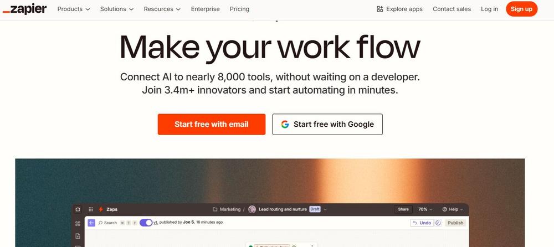The height and width of the screenshot is (247, 554).
Task: Click the Explore apps grid icon
Action: [x=379, y=9]
